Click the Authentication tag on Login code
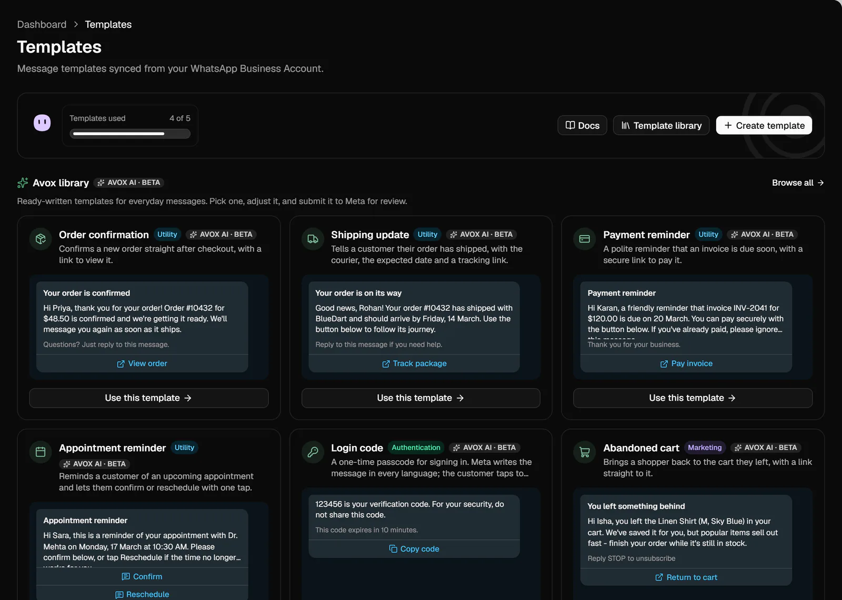 (x=416, y=448)
